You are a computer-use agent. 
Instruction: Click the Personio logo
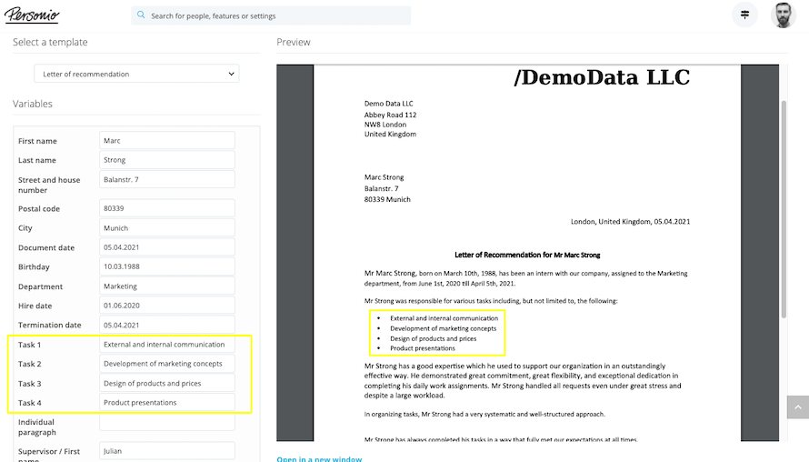click(x=32, y=15)
